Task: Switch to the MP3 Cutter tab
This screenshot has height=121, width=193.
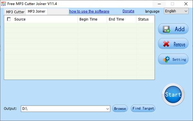Action: 15,12
